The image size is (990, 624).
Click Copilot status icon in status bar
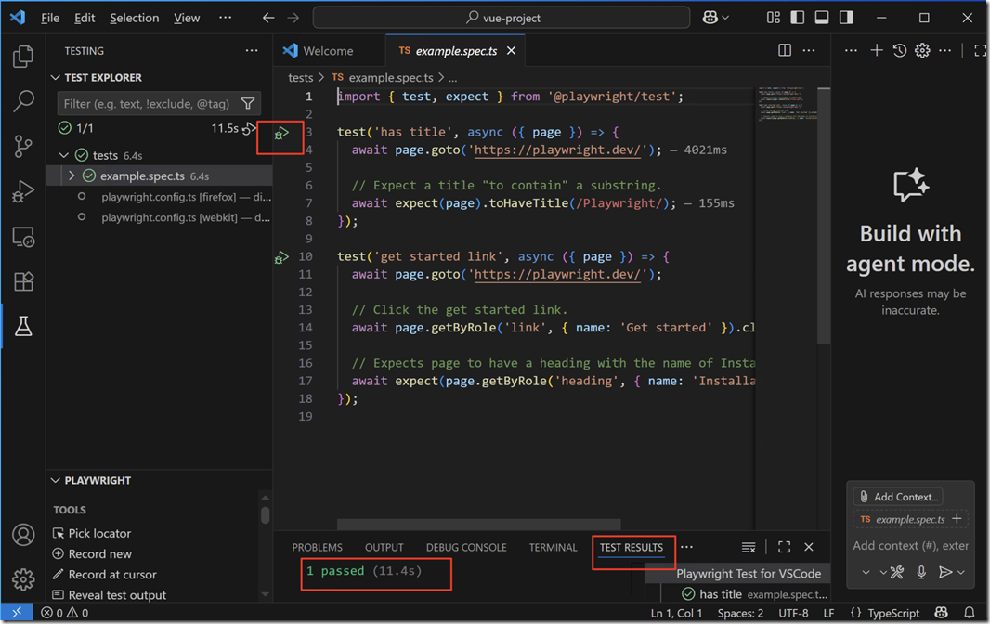tap(942, 613)
